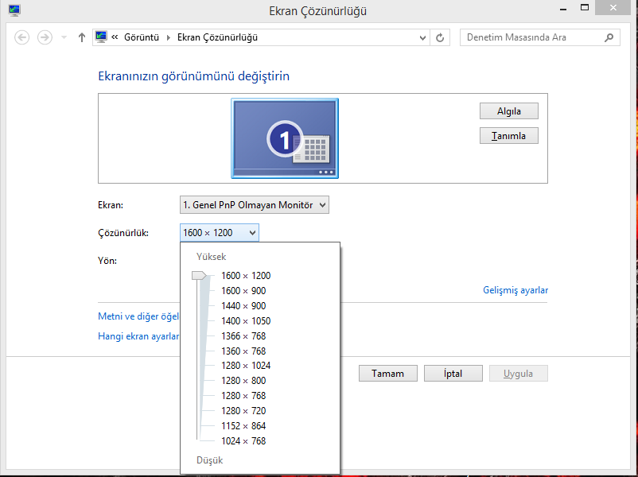Expand the address bar history dropdown
The height and width of the screenshot is (477, 638).
(422, 38)
